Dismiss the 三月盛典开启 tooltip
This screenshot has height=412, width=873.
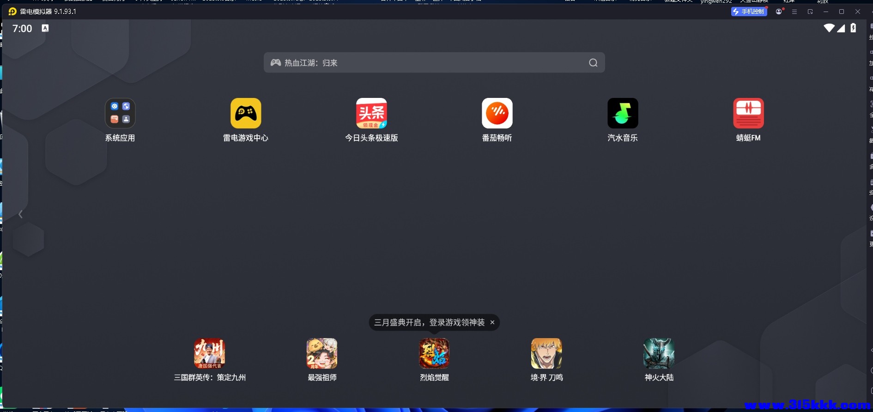492,322
